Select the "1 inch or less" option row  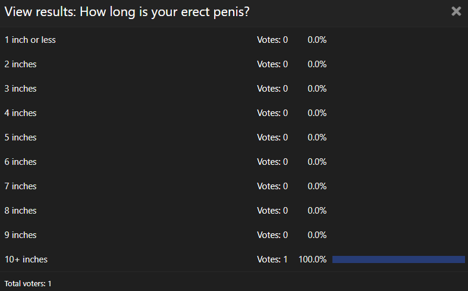pyautogui.click(x=30, y=40)
